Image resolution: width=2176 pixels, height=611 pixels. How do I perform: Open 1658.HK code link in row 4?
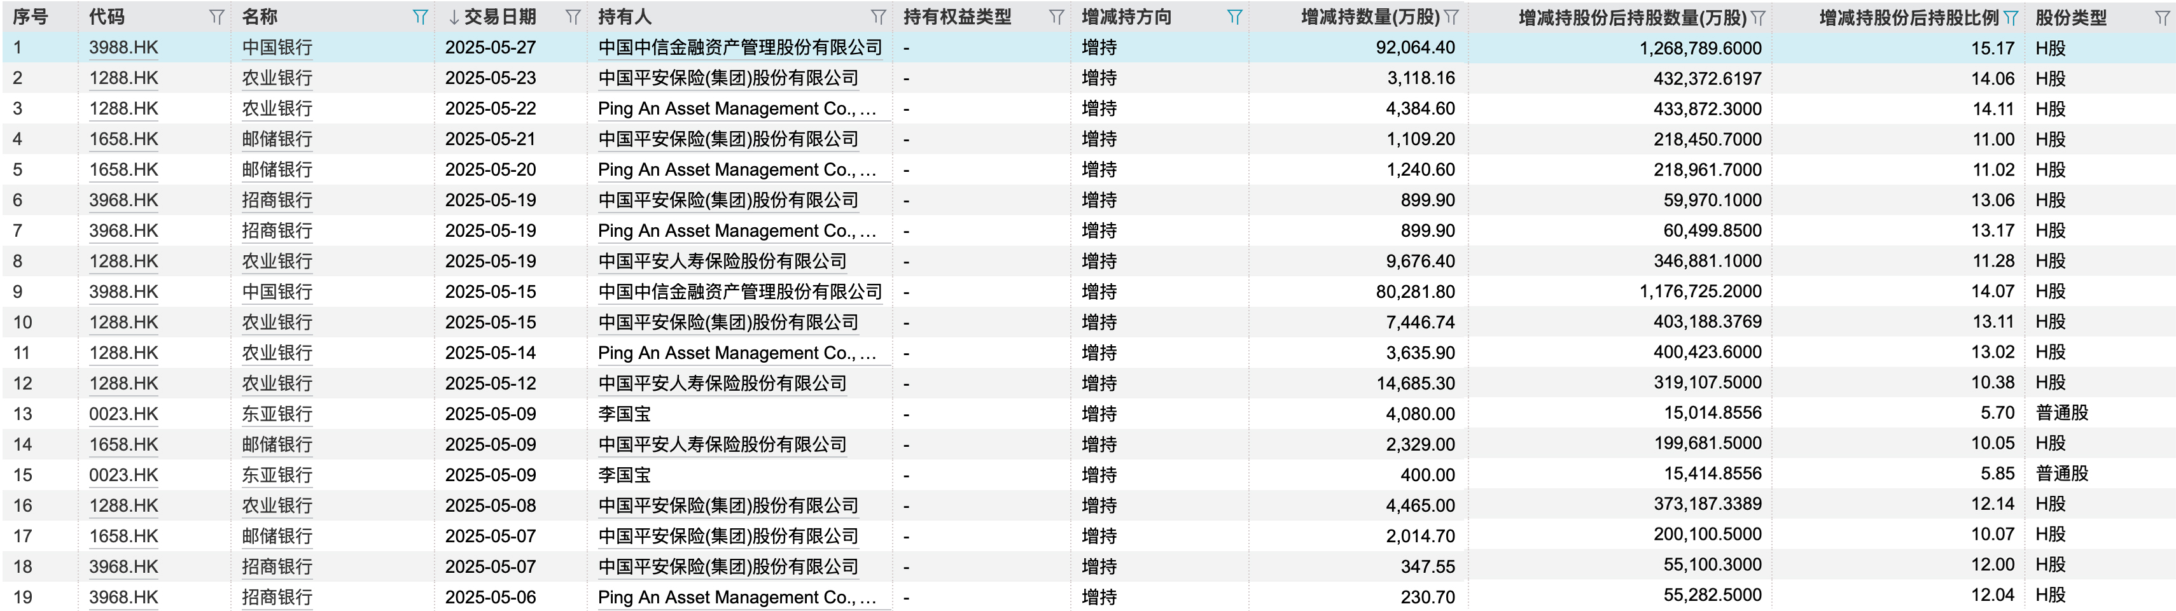pyautogui.click(x=123, y=139)
